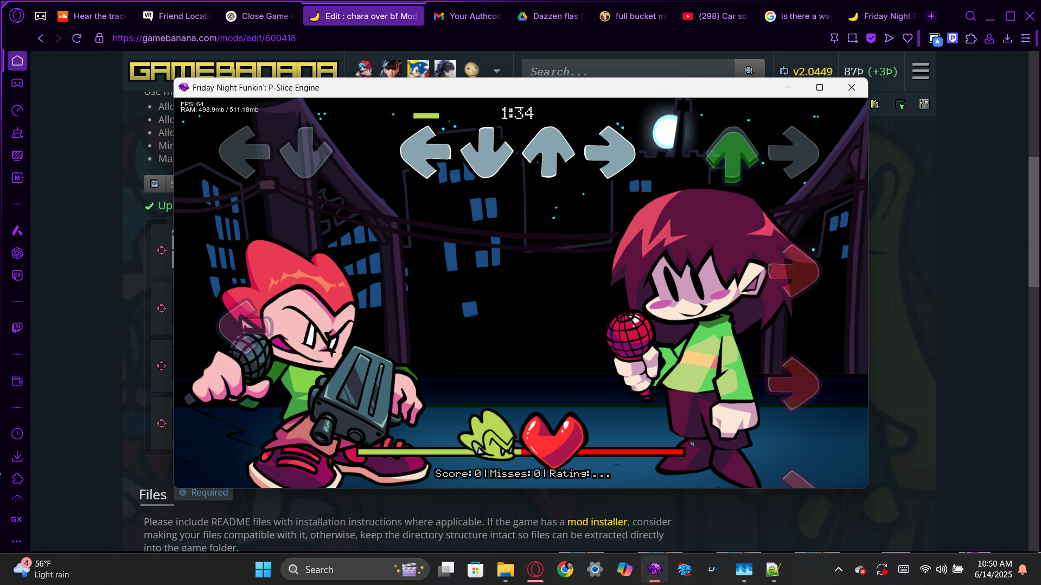Open the snapshot capture tool in toolbar

click(x=852, y=38)
